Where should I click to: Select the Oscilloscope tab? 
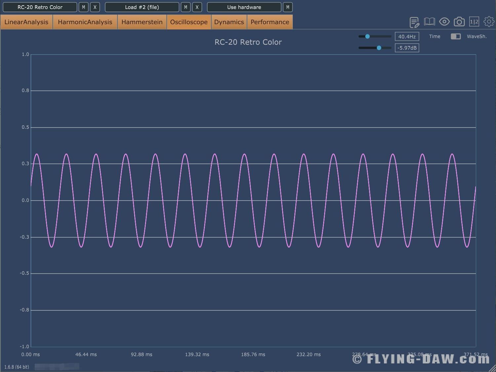pyautogui.click(x=189, y=22)
